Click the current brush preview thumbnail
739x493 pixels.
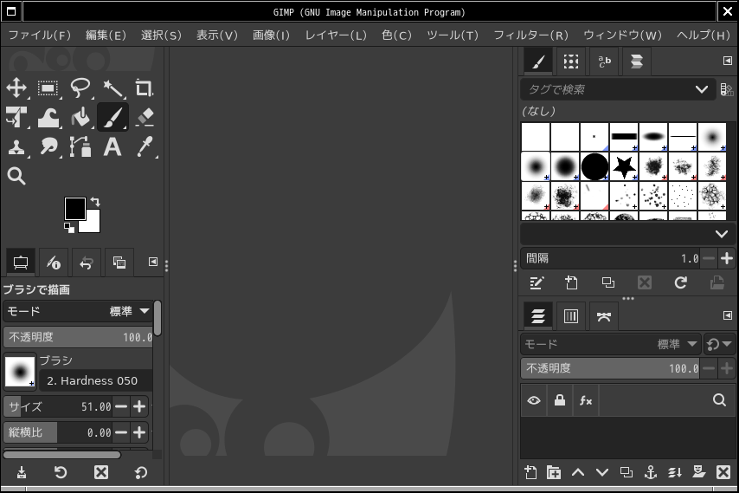click(20, 372)
